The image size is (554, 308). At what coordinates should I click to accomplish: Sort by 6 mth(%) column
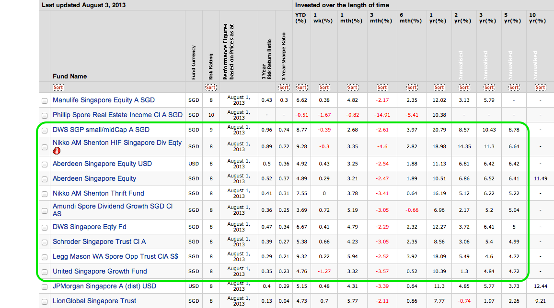click(412, 88)
